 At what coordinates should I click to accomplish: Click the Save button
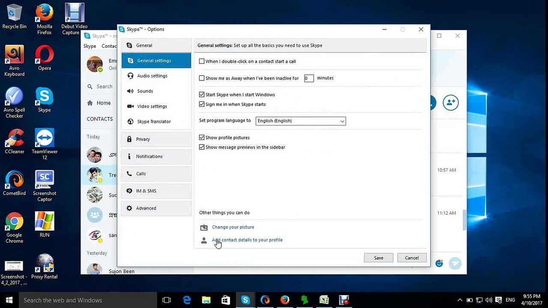[x=378, y=258]
